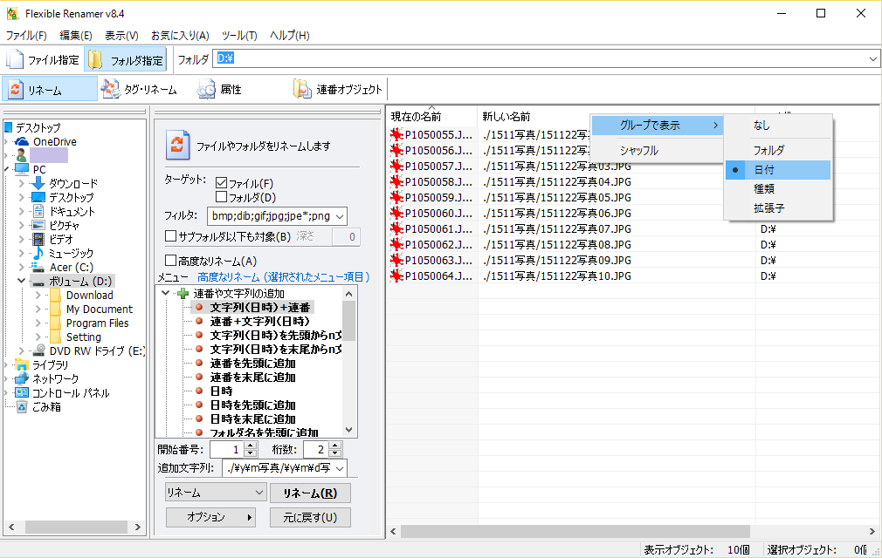Expand the Program Files folder node
Screen dimensions: 882x558
[38, 323]
